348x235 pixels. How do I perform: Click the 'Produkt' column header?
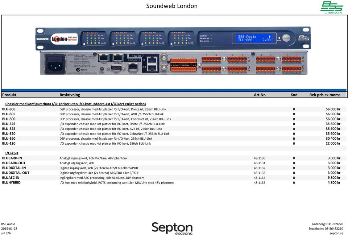9,95
